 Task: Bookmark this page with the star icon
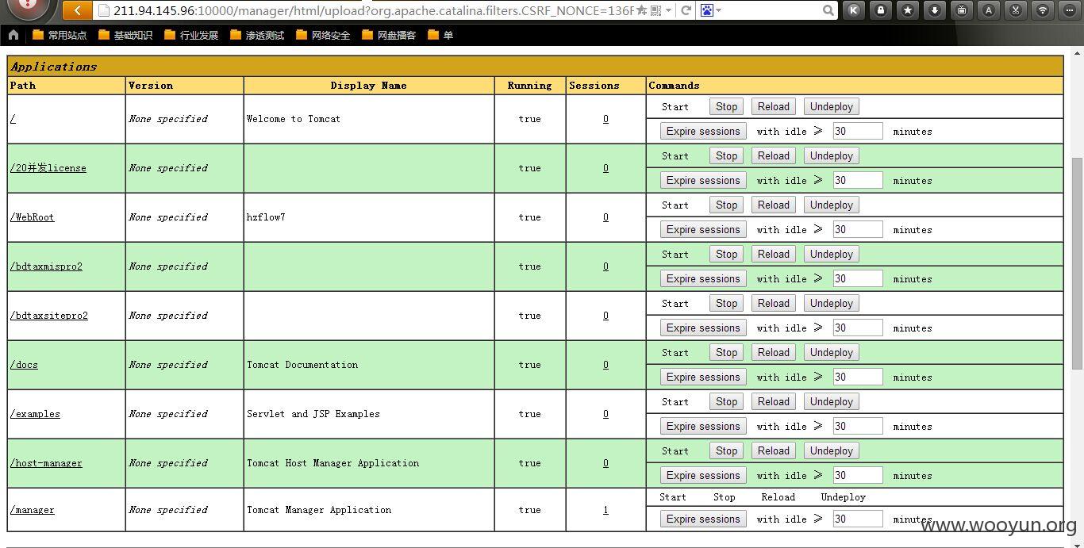pyautogui.click(x=641, y=10)
